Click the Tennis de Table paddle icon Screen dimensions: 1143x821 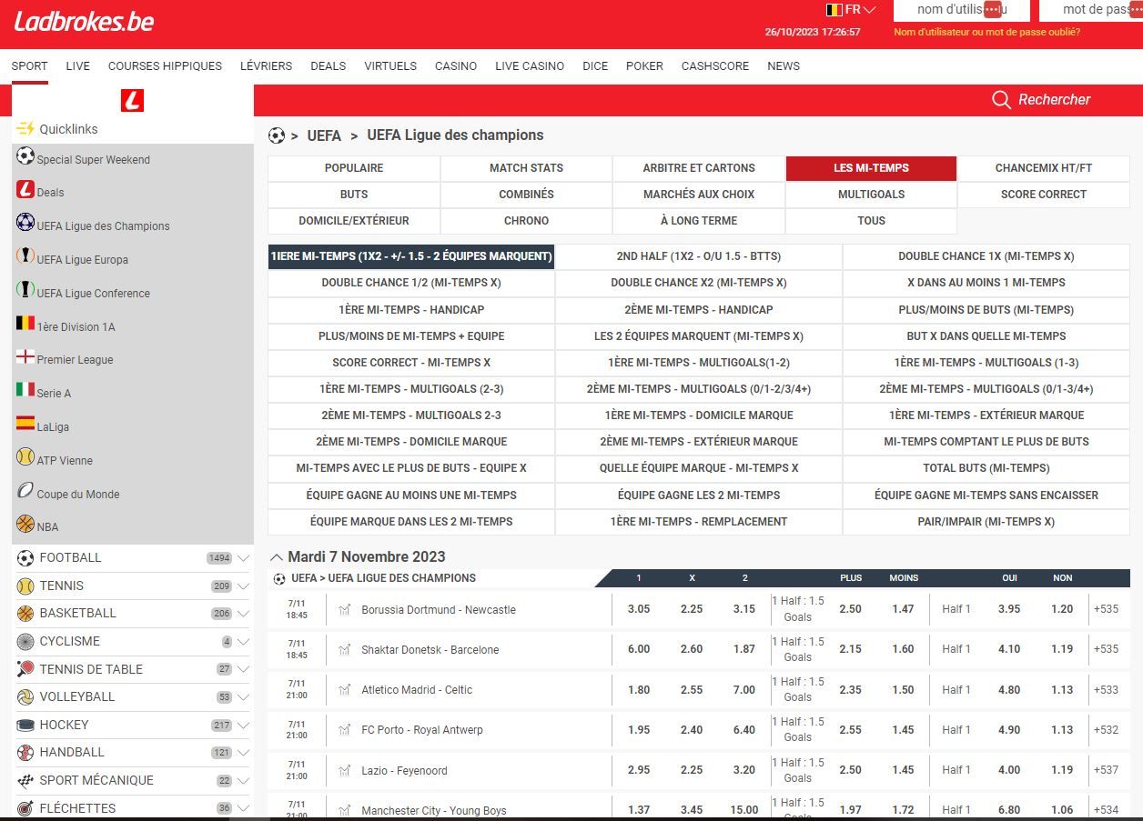(x=25, y=669)
